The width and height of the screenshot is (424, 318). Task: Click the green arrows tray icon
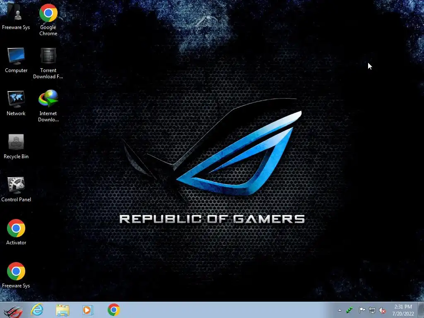click(x=349, y=310)
